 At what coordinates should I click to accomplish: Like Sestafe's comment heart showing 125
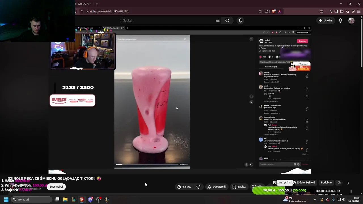click(307, 75)
